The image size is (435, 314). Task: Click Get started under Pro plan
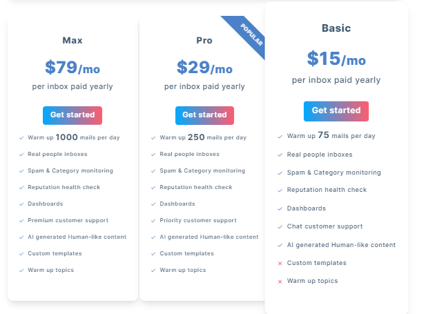point(204,115)
